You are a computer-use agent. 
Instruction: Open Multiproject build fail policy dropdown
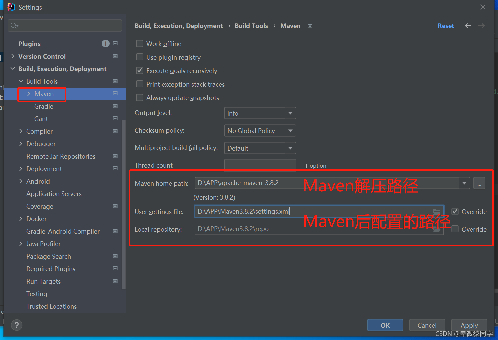click(260, 148)
